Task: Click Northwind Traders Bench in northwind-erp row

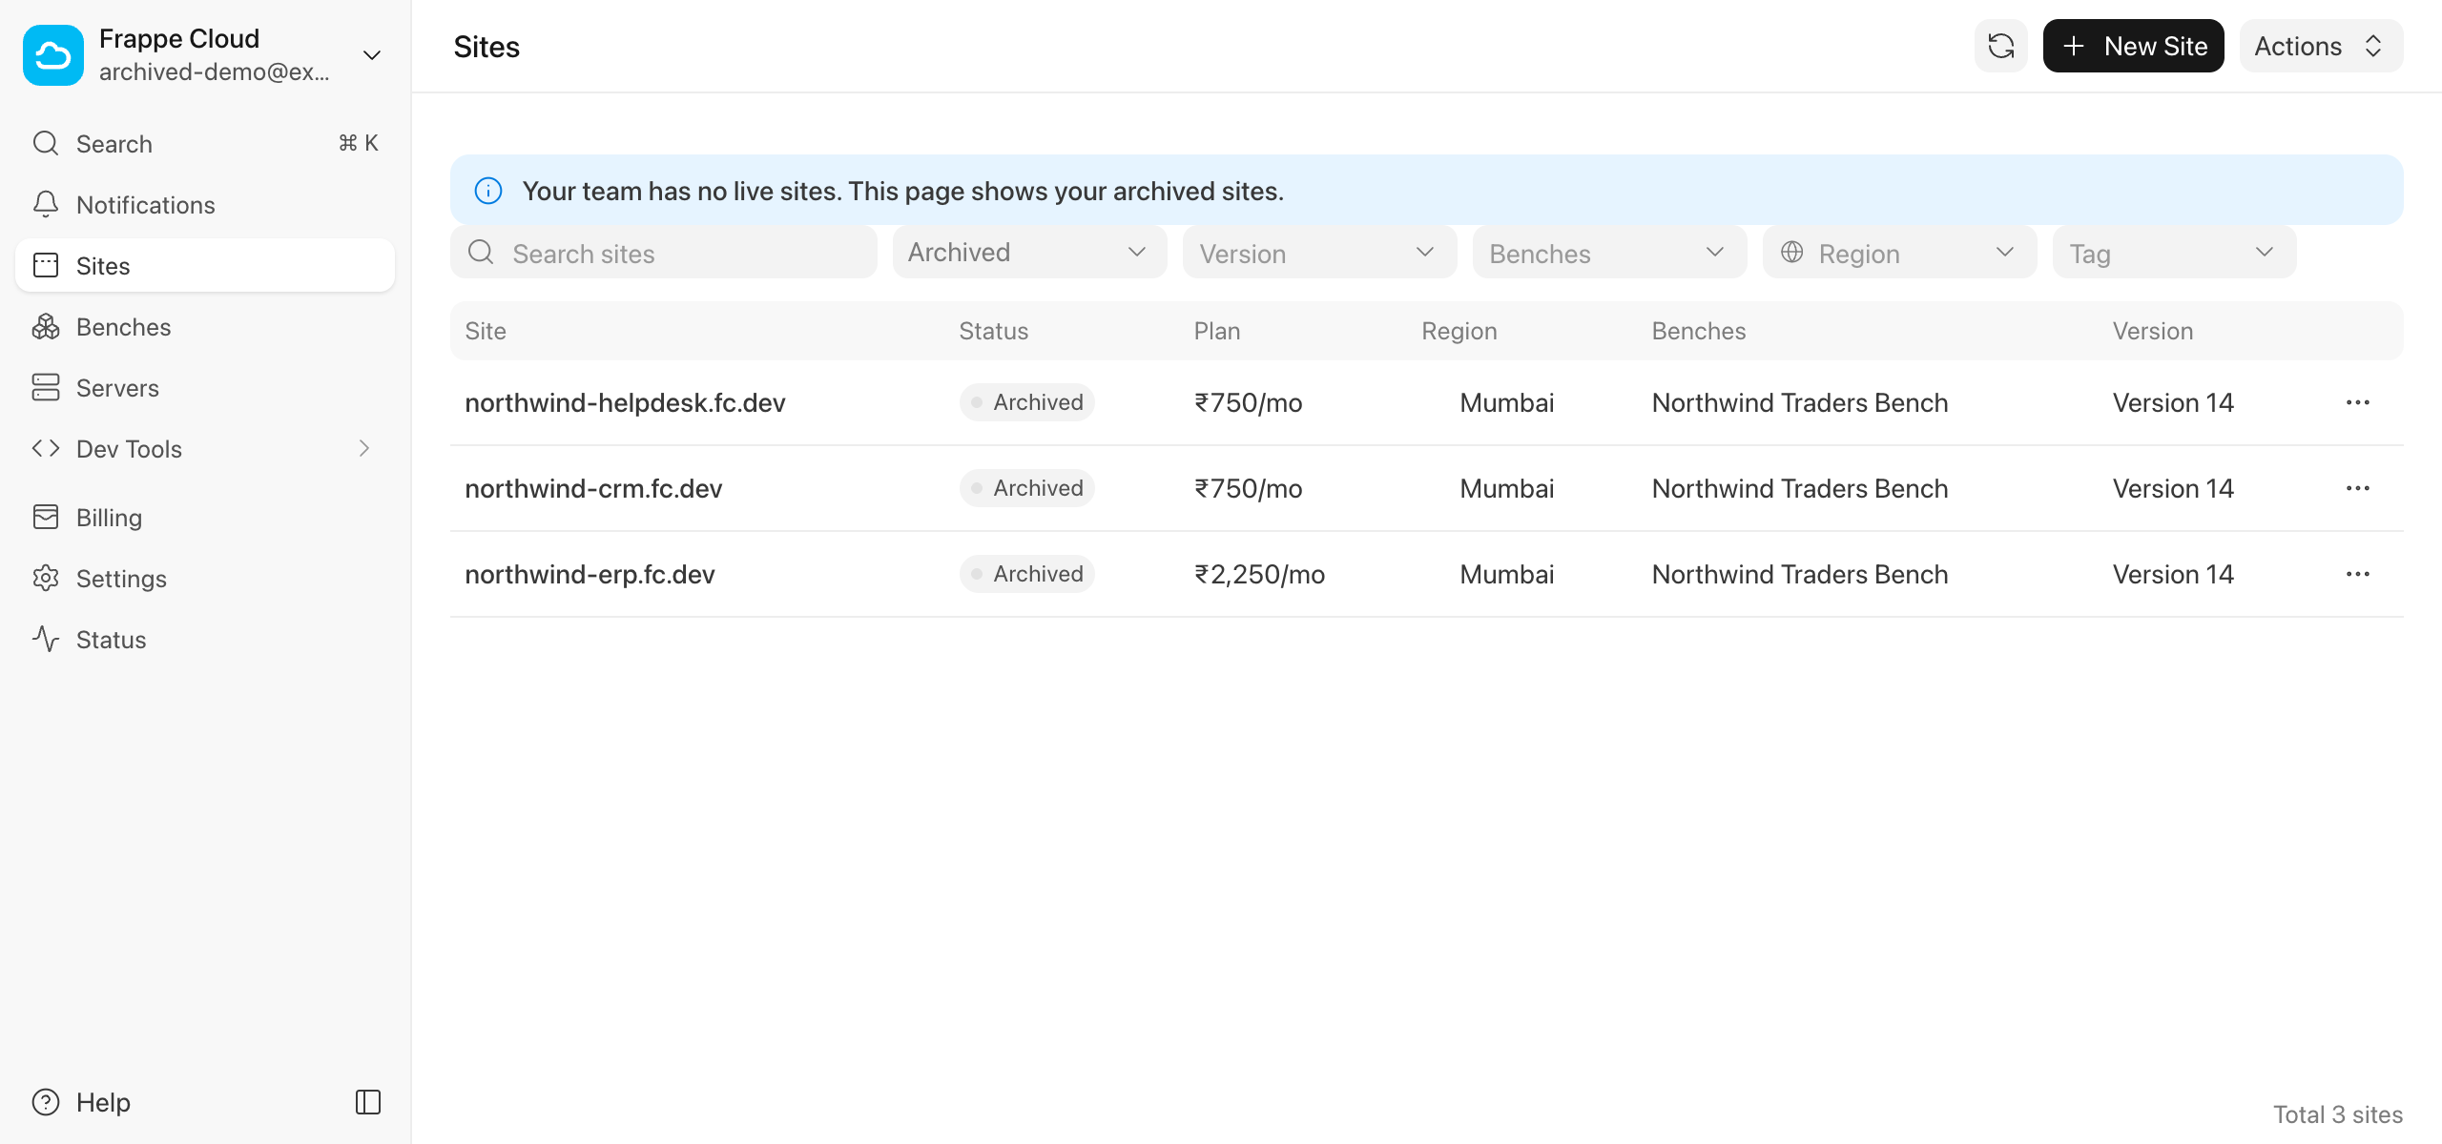Action: pyautogui.click(x=1800, y=574)
